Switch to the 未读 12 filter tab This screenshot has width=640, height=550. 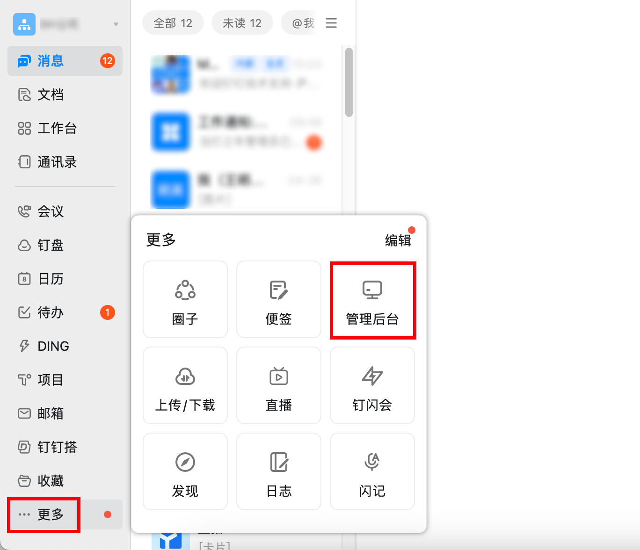click(x=242, y=23)
